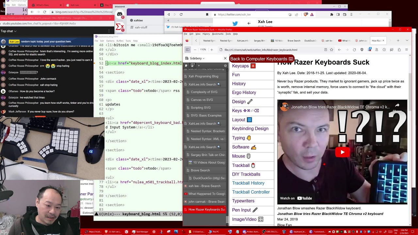Open new tab with plus in Firefox tab bar
The height and width of the screenshot is (235, 418).
(398, 40)
